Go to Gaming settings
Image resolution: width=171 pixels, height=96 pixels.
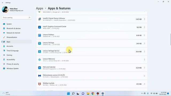pyautogui.click(x=17, y=55)
